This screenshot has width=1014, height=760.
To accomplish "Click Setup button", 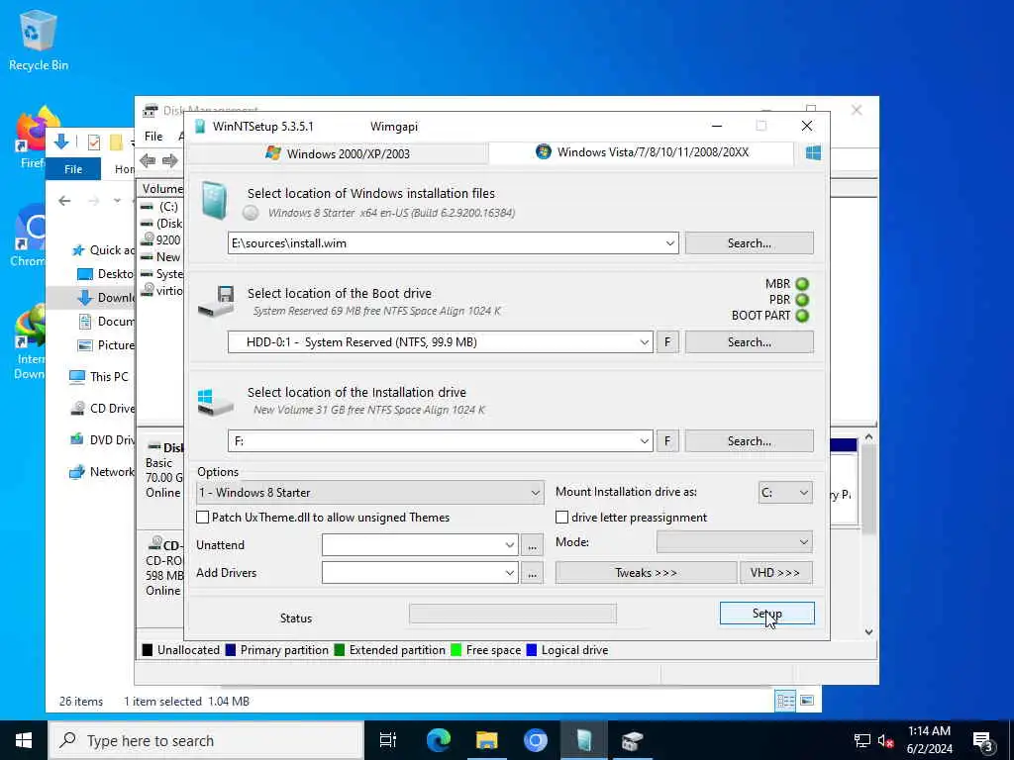I will pyautogui.click(x=767, y=614).
